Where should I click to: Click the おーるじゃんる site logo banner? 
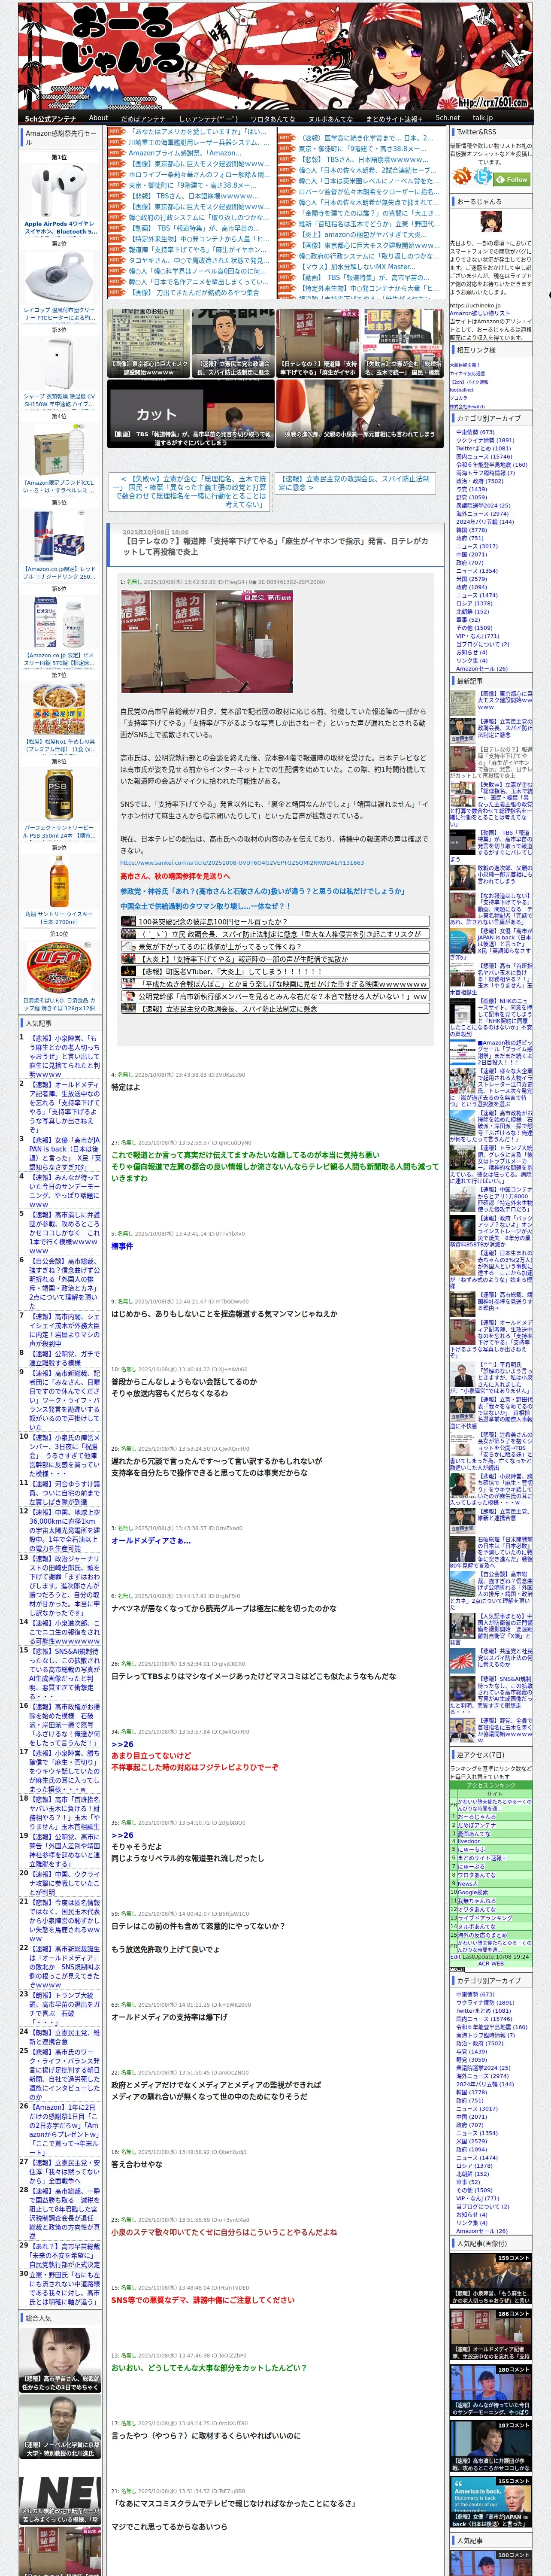point(275,55)
